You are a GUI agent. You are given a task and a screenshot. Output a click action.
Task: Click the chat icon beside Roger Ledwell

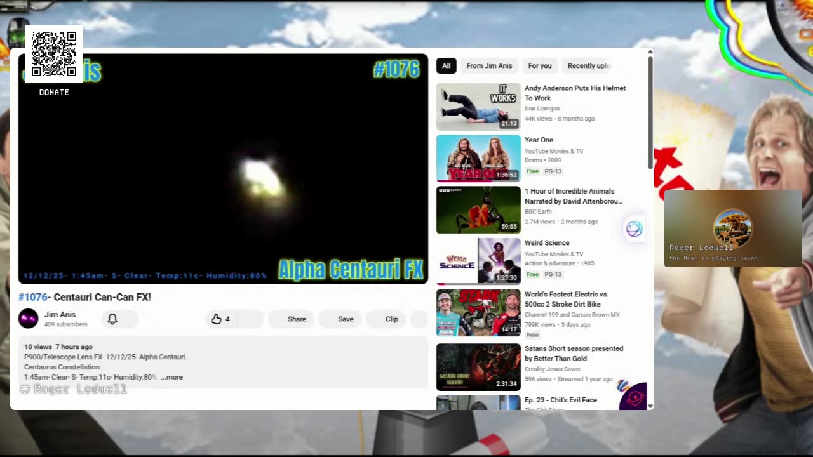point(25,389)
